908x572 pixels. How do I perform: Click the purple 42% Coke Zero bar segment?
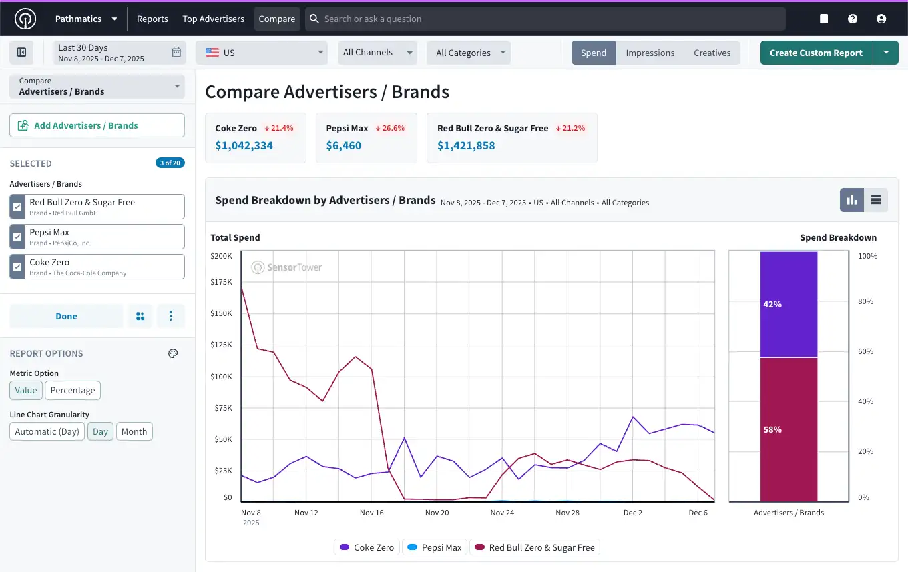coord(788,305)
